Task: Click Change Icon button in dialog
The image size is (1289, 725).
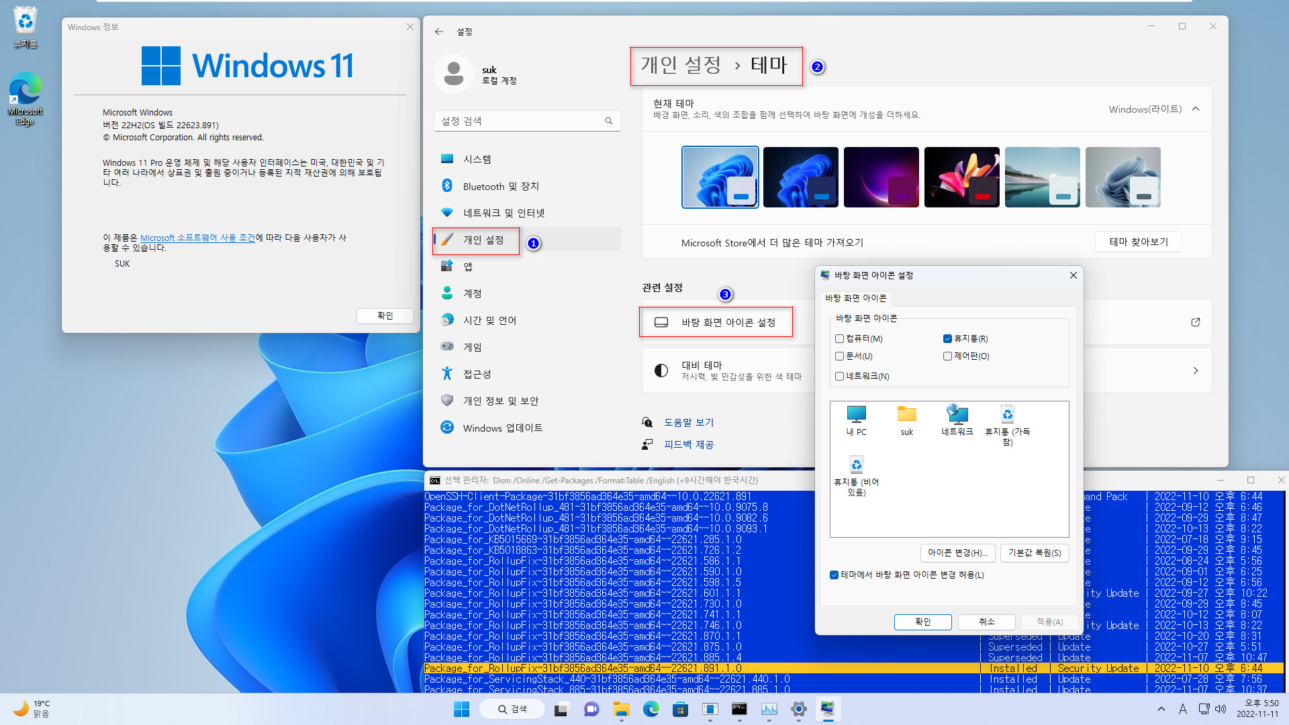Action: 957,553
